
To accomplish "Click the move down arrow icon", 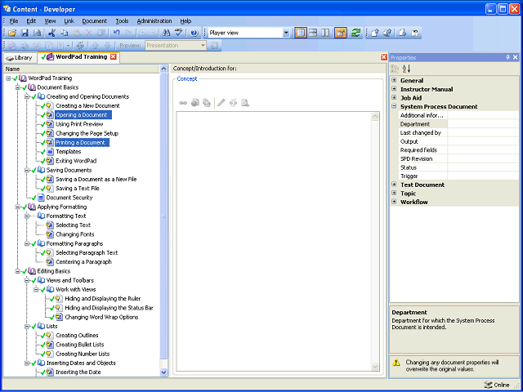I will [x=107, y=46].
